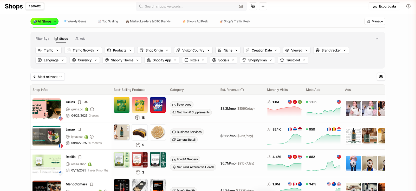Screen dimensions: 416x191
Task: Click the visitors icon beside 1.1M
Action: click(x=269, y=102)
